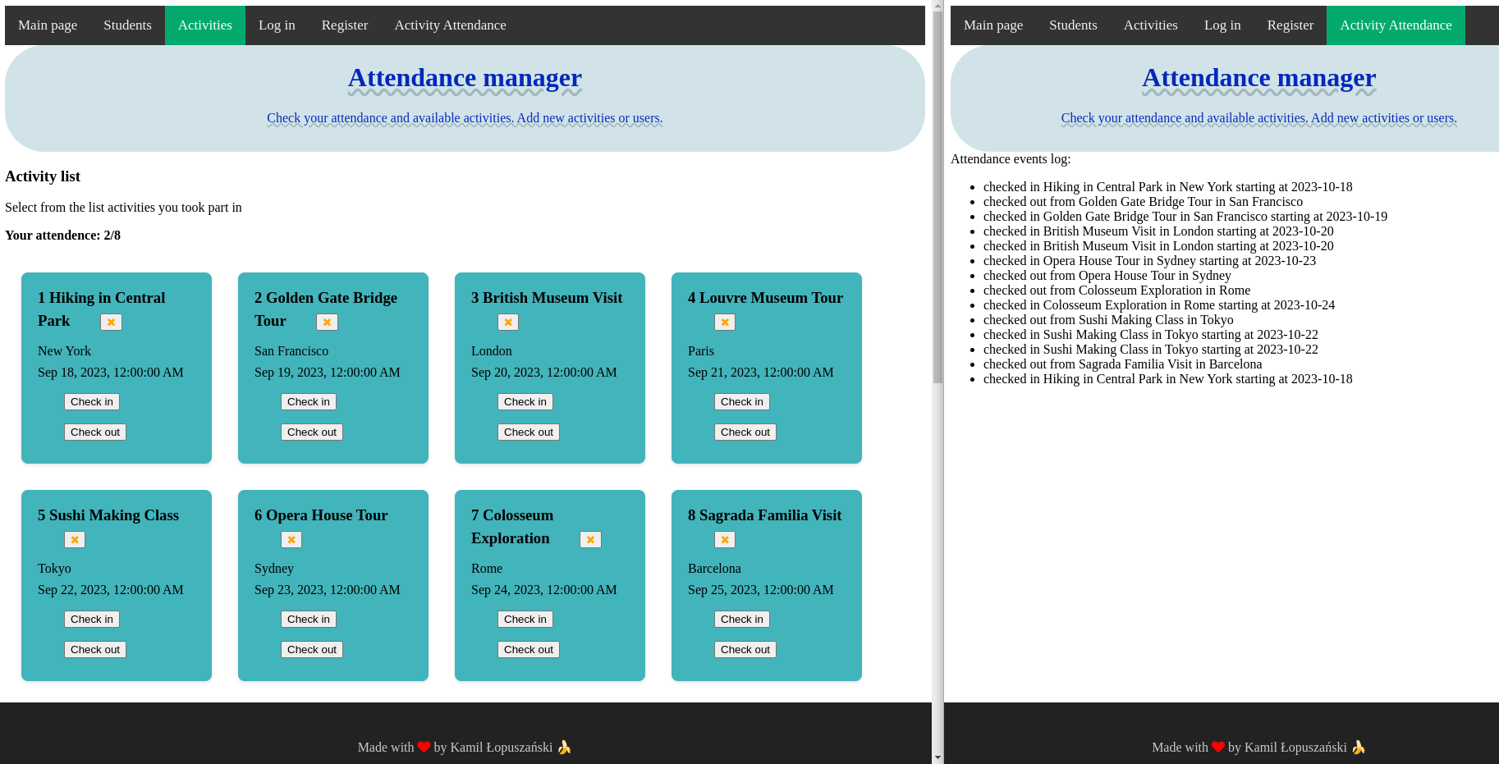Check in to Louvre Museum Tour
Viewport: 1499px width, 764px height.
pos(742,402)
